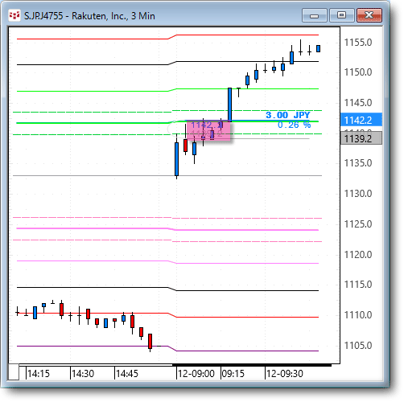Select the 1110.0 price scale label
The width and height of the screenshot is (404, 402).
point(358,315)
